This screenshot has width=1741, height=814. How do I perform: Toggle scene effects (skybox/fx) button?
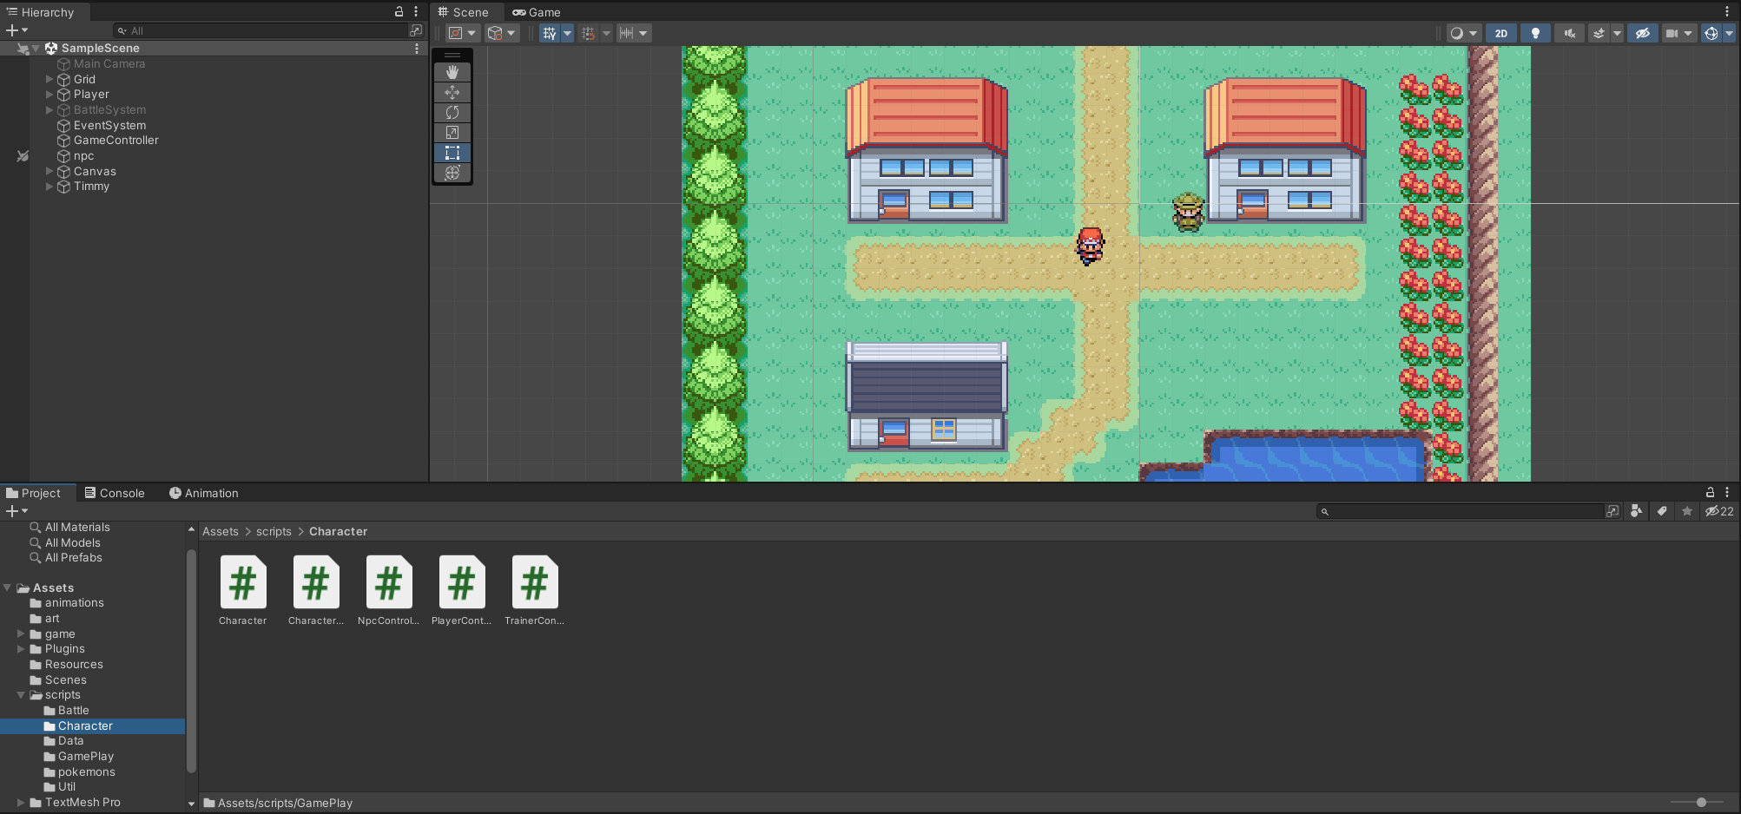click(x=1599, y=33)
